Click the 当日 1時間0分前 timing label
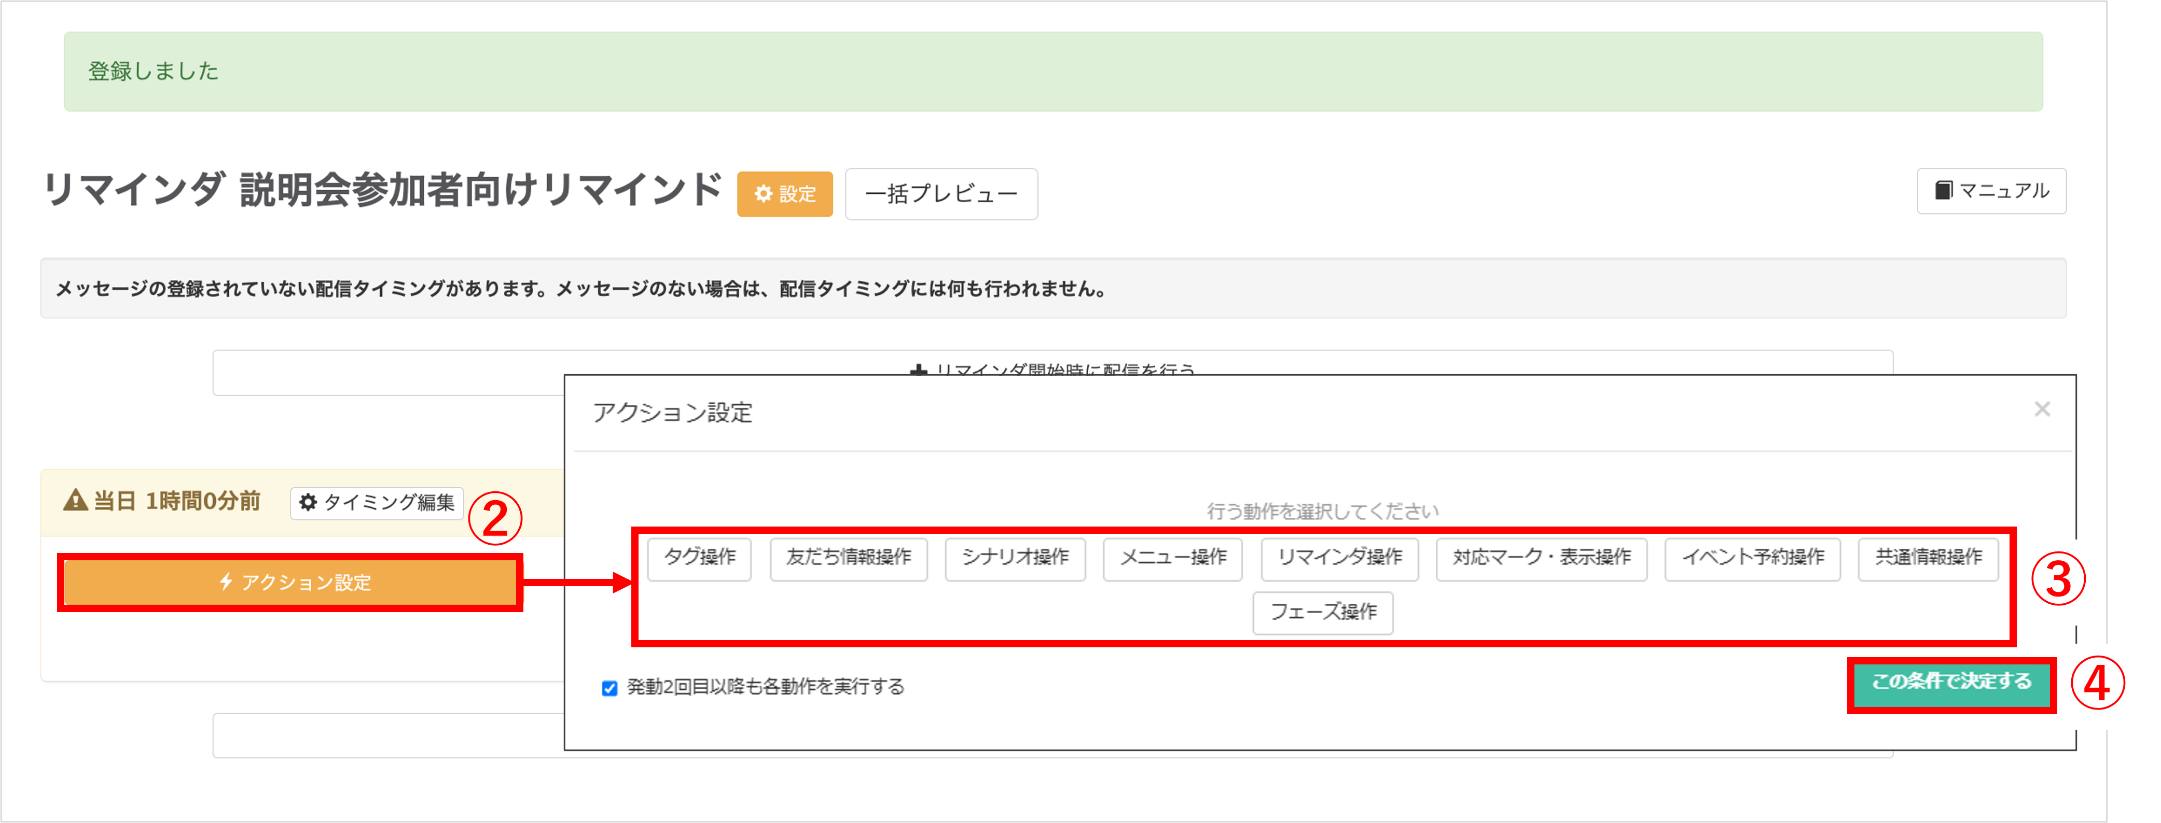 coord(177,501)
